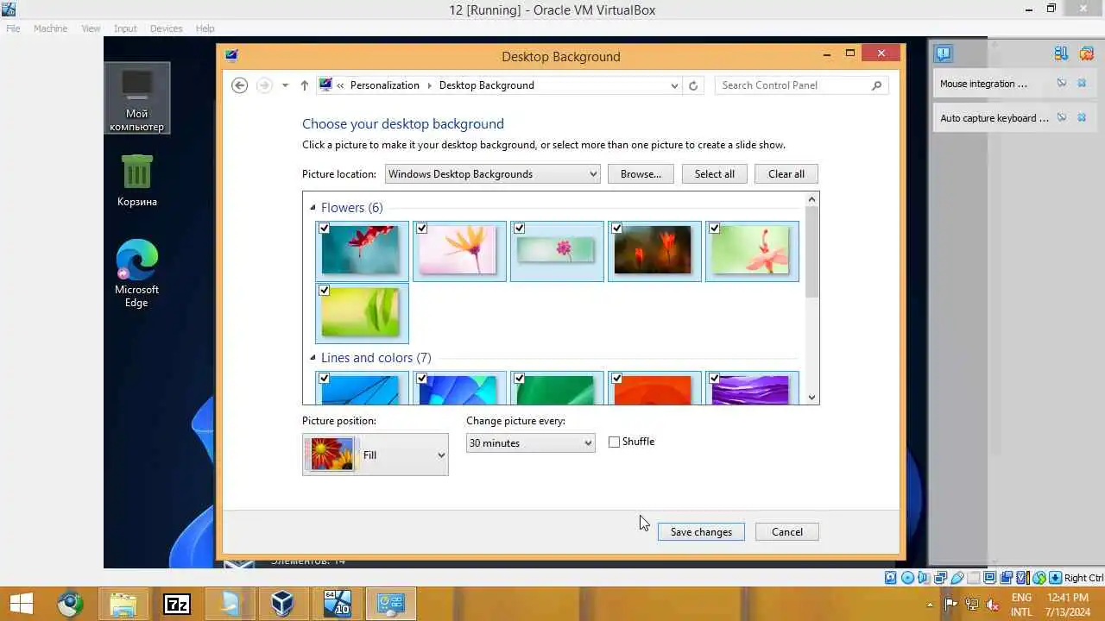Image resolution: width=1105 pixels, height=621 pixels.
Task: Uncheck the green leaves yellow wallpaper checkbox
Action: (324, 291)
